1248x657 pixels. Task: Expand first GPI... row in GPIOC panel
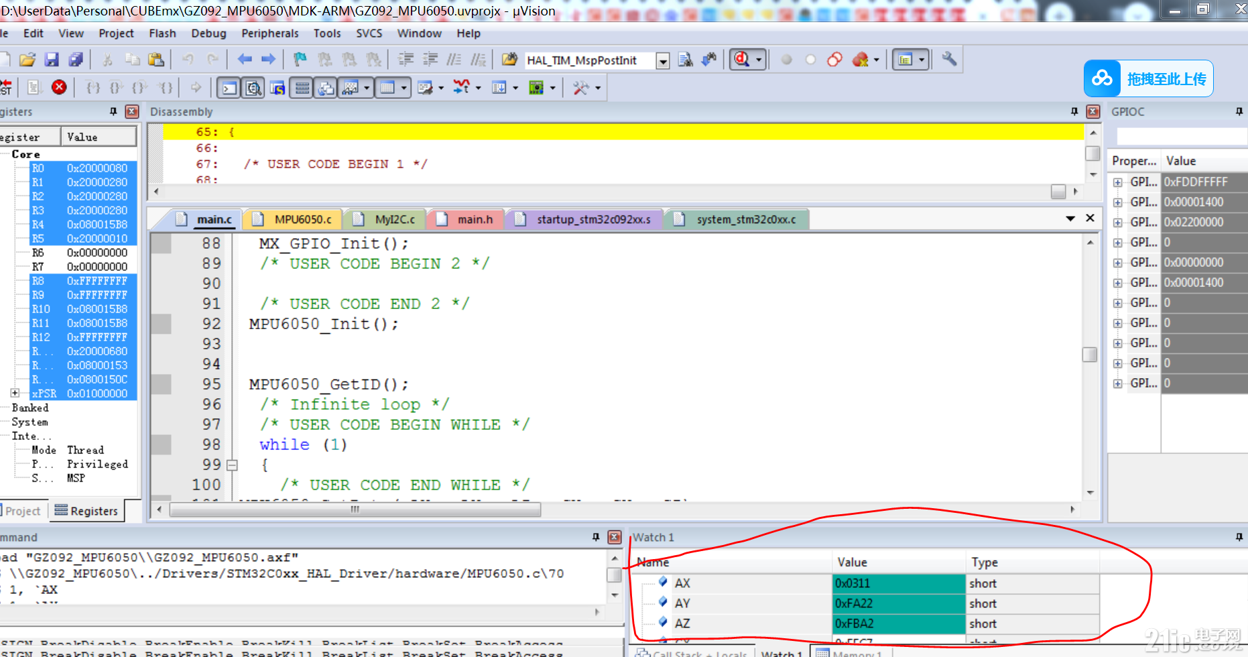point(1117,182)
